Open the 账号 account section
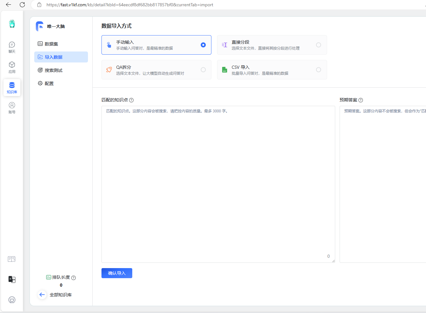This screenshot has height=313, width=426. click(x=12, y=108)
